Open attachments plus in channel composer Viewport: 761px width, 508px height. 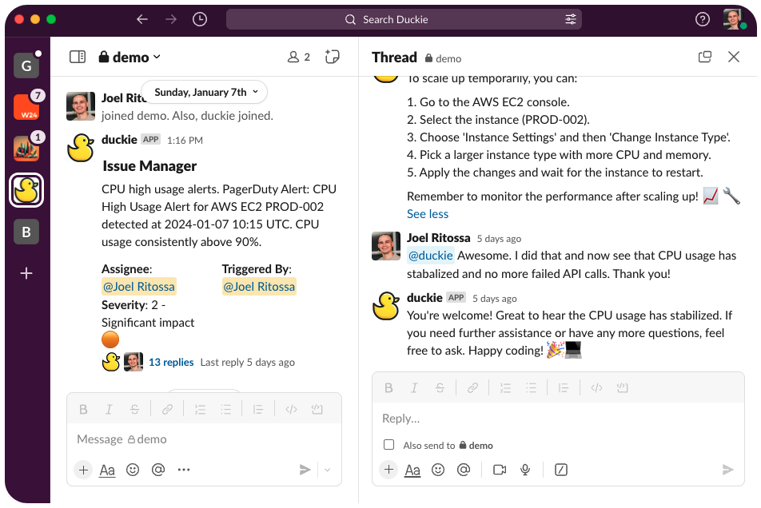(x=83, y=470)
